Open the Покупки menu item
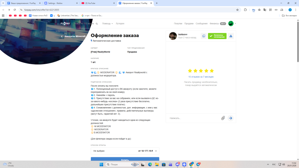The image size is (299, 168). click(x=178, y=24)
